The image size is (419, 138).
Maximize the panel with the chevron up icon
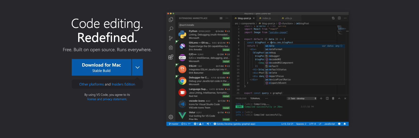[x=339, y=98]
